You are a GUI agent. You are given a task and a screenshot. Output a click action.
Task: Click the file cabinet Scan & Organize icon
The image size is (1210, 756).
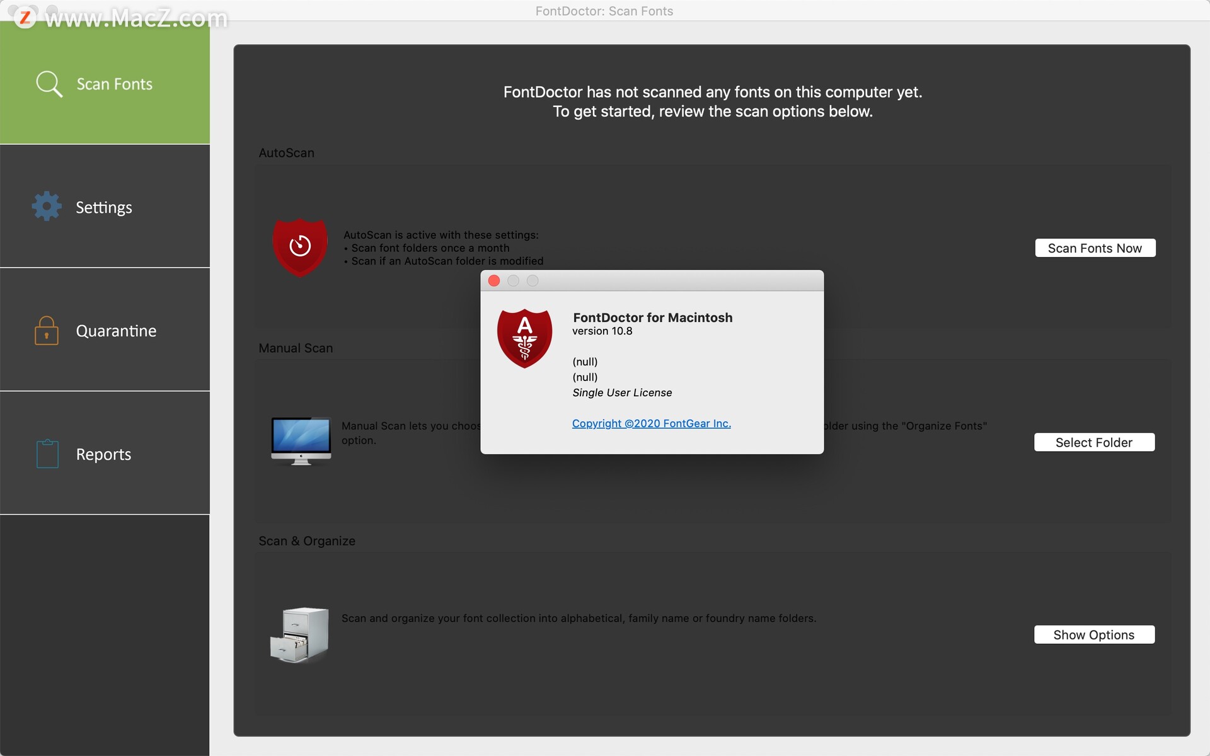coord(299,635)
